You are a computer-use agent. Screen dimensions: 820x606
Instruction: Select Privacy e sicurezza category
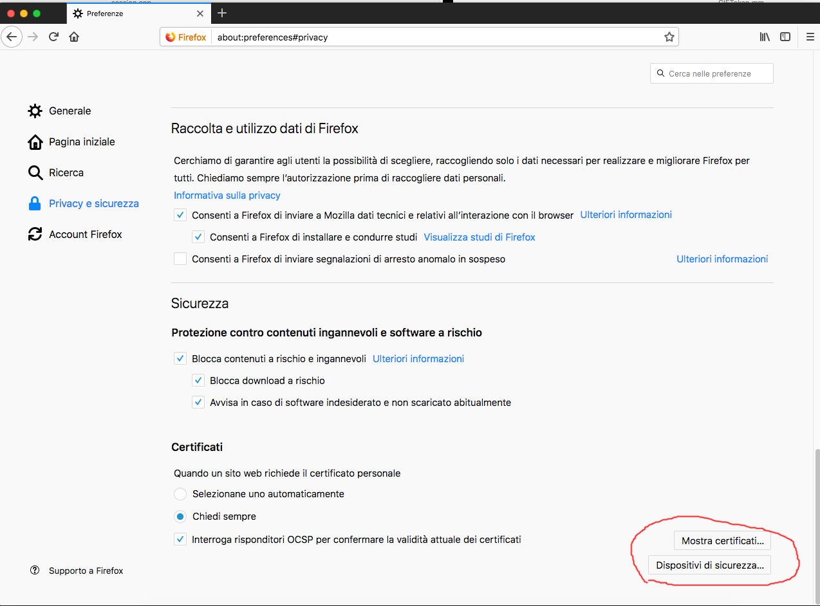[x=83, y=203]
